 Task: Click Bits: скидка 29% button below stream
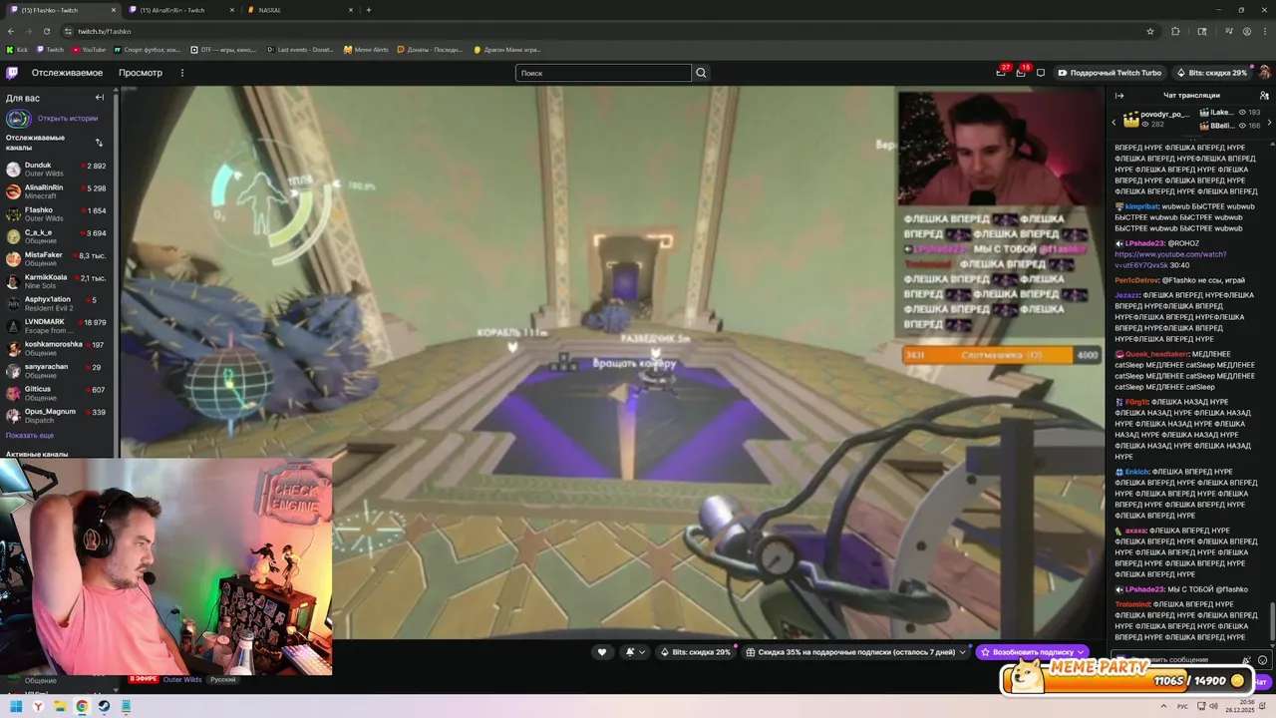[696, 652]
